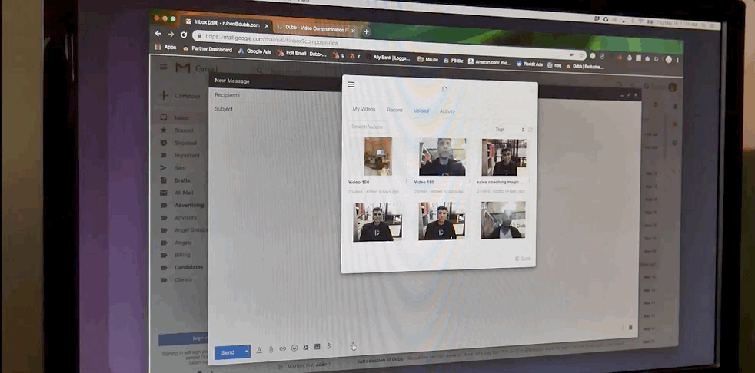Open the Ally Bank bookmark

coord(387,58)
